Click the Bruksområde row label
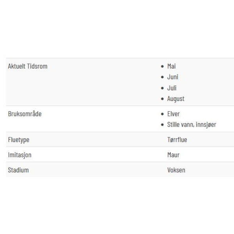234x234 pixels. tap(25, 114)
